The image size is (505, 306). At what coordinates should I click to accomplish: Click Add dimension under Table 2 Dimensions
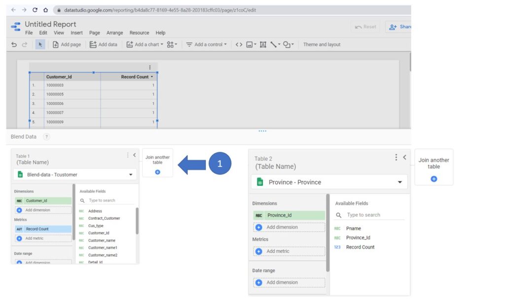[289, 227]
